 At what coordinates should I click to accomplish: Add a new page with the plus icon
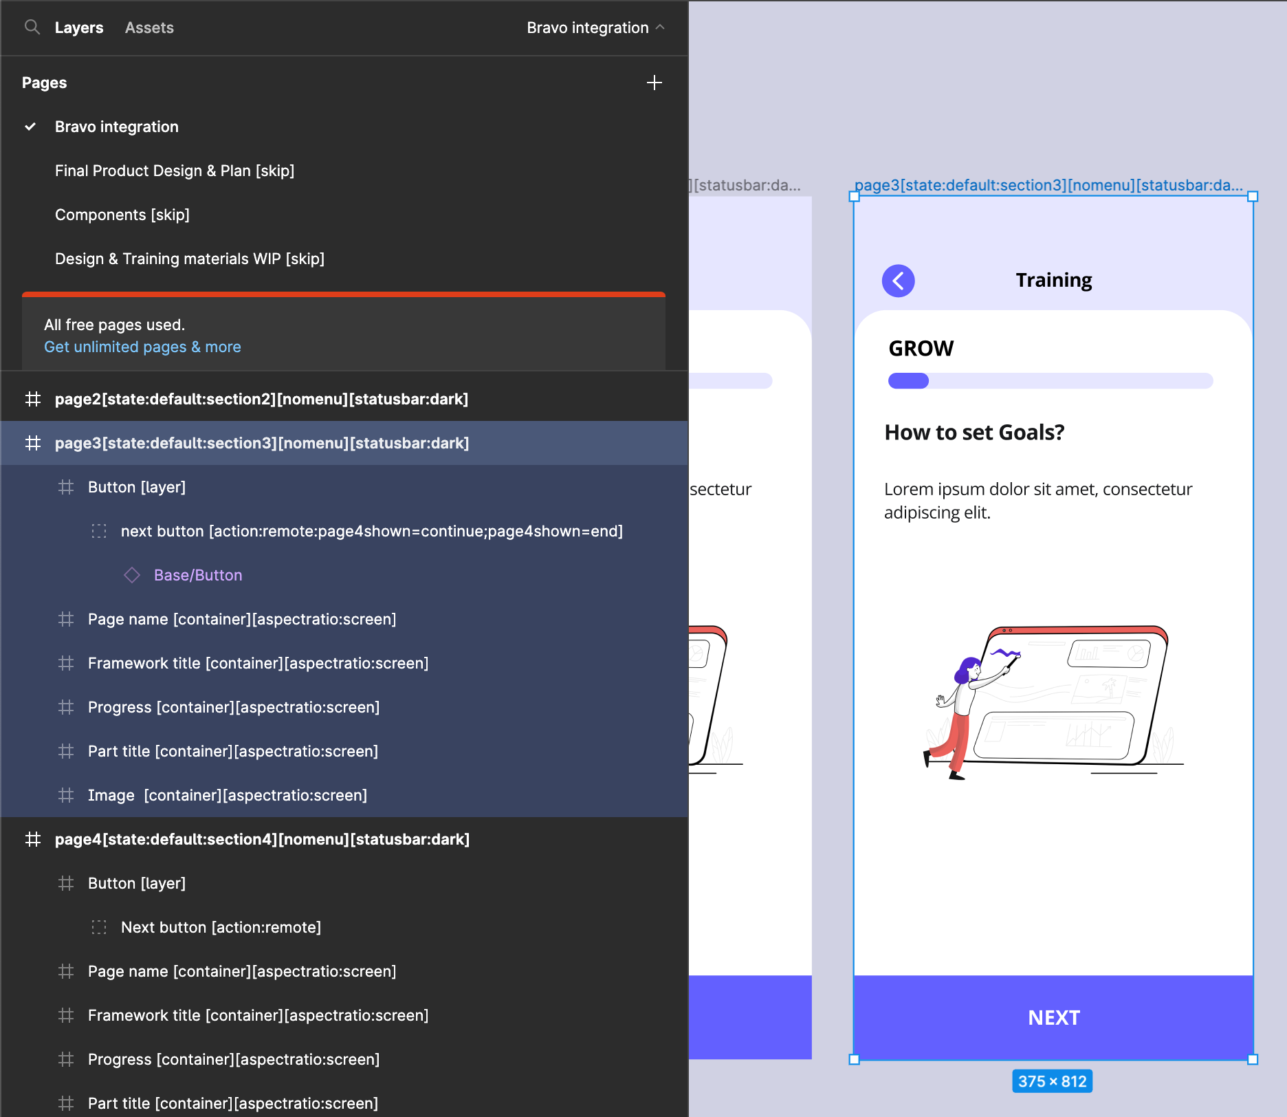[654, 83]
